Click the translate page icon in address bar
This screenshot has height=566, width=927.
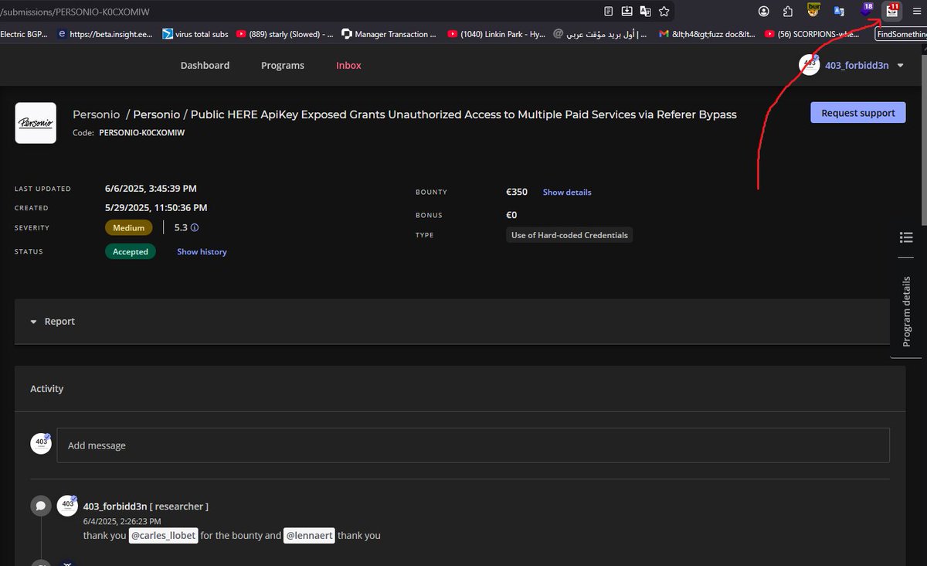(645, 11)
